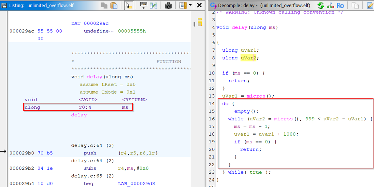The image size is (374, 187).
Task: Click the Listing vertical scrollbar handle
Action: point(194,24)
